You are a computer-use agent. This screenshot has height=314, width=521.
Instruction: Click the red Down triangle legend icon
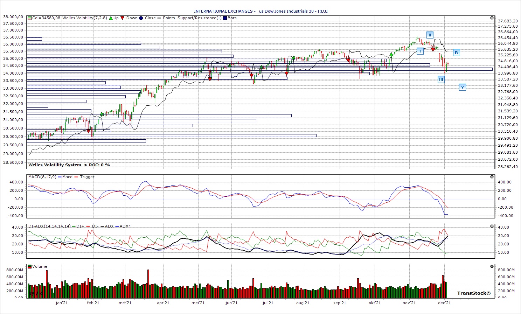click(x=123, y=18)
